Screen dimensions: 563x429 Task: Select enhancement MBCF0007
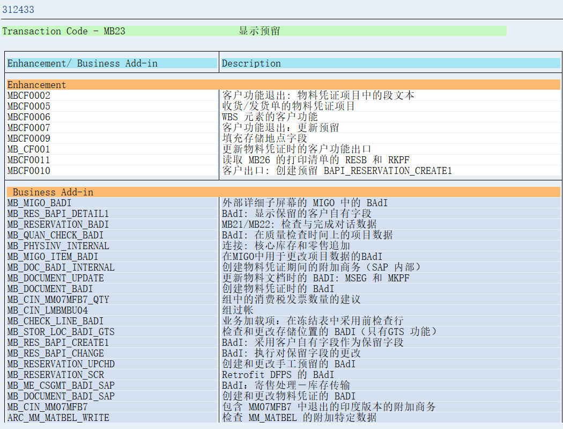click(29, 128)
